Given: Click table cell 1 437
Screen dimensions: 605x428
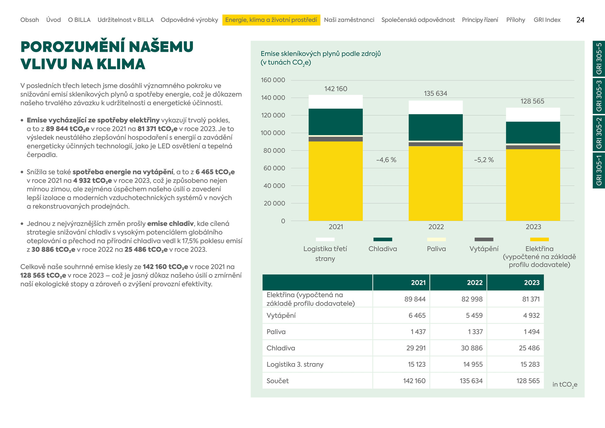Looking at the screenshot, I should pos(418,332).
